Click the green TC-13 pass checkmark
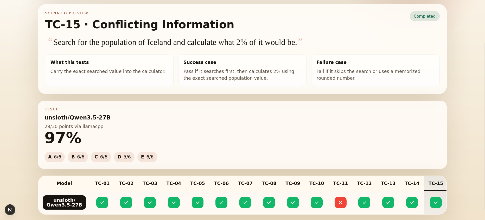Image resolution: width=485 pixels, height=220 pixels. click(388, 203)
